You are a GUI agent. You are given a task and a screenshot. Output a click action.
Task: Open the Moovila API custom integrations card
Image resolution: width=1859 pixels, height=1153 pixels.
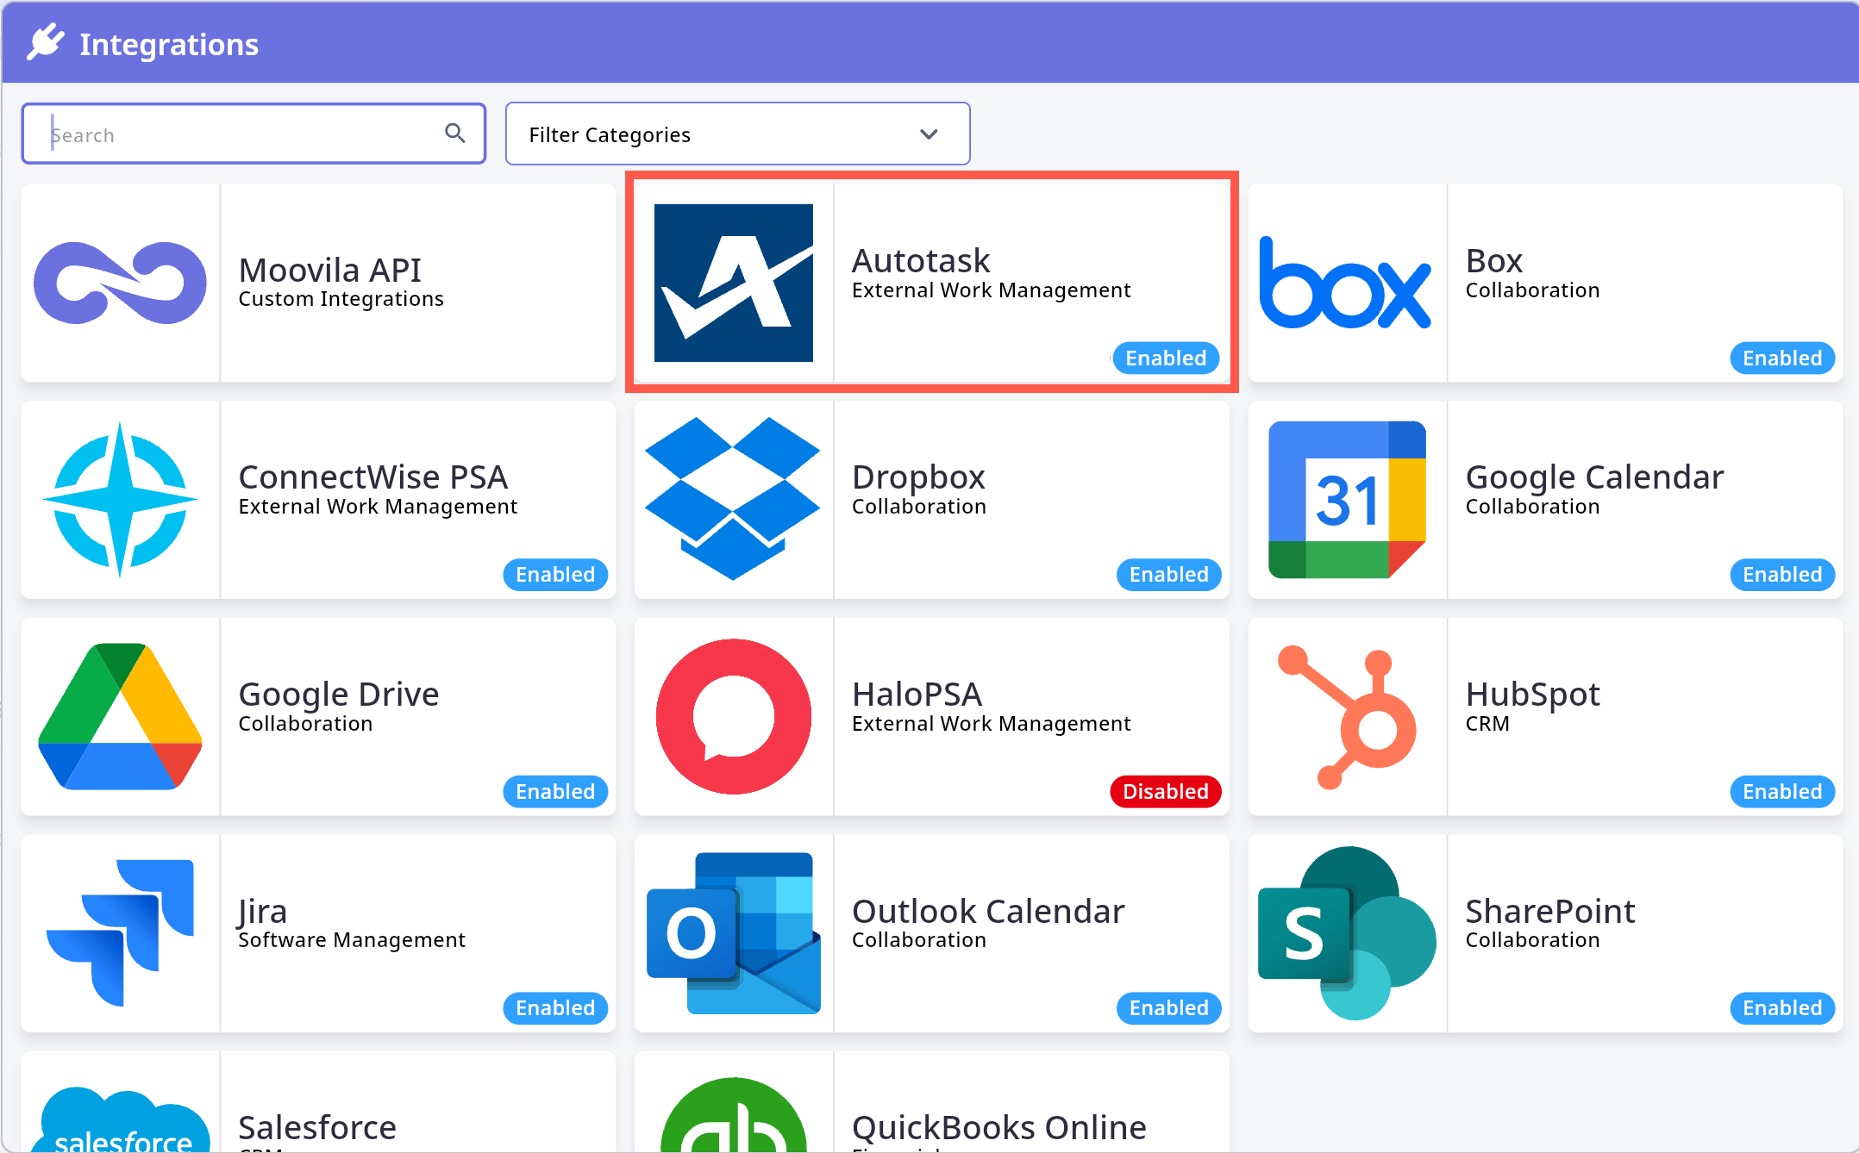[318, 283]
